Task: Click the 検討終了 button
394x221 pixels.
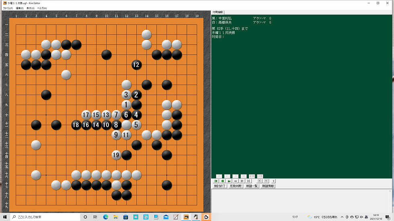Action: [x=220, y=186]
